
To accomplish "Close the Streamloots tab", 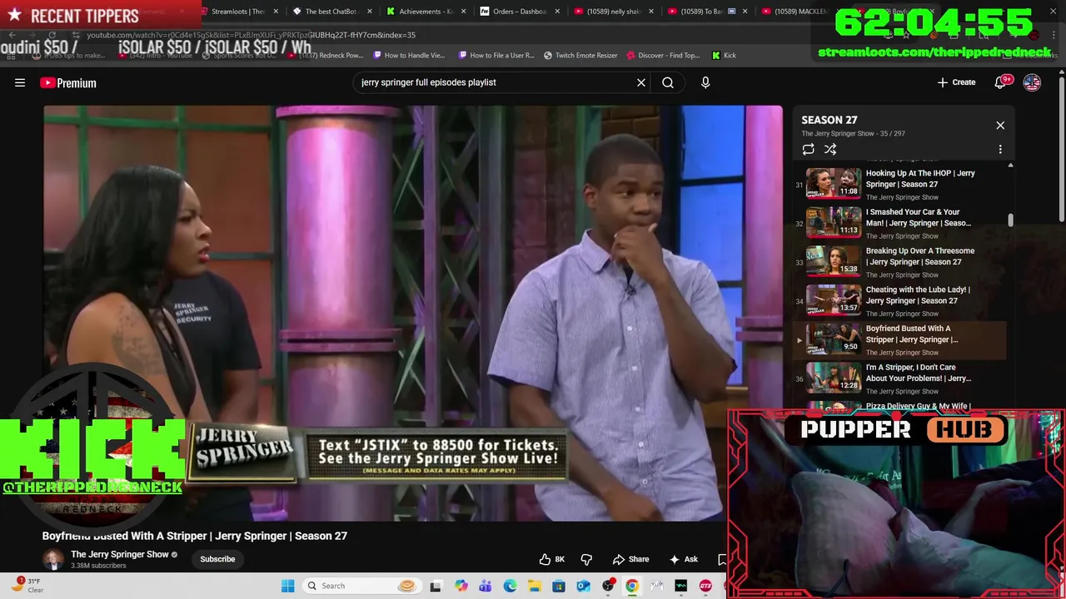I will (x=276, y=12).
